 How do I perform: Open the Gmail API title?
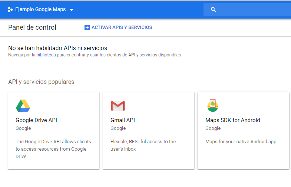(123, 120)
